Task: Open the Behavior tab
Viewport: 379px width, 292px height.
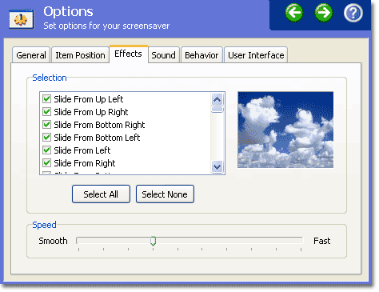Action: point(201,55)
